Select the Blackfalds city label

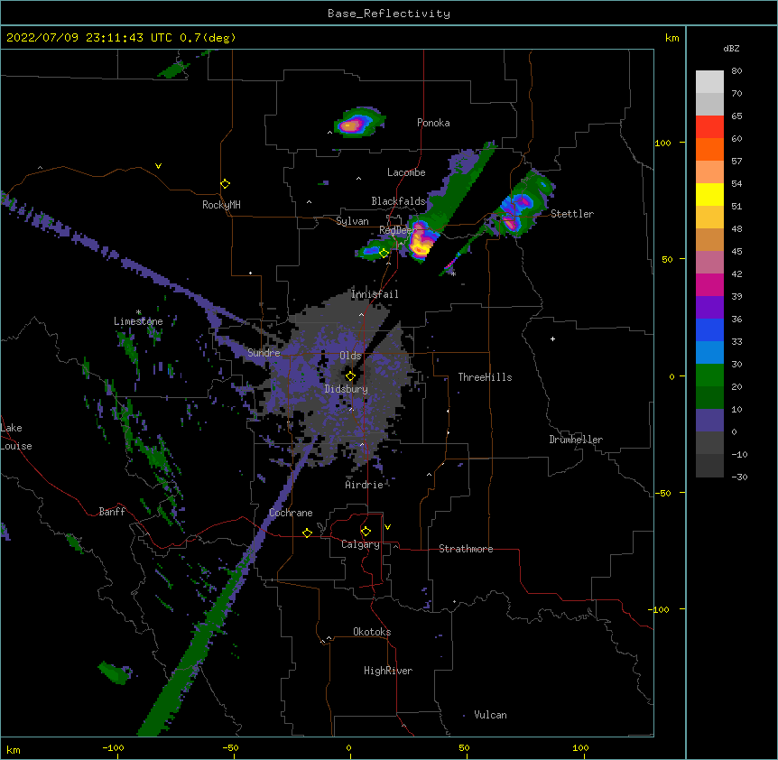click(x=398, y=201)
